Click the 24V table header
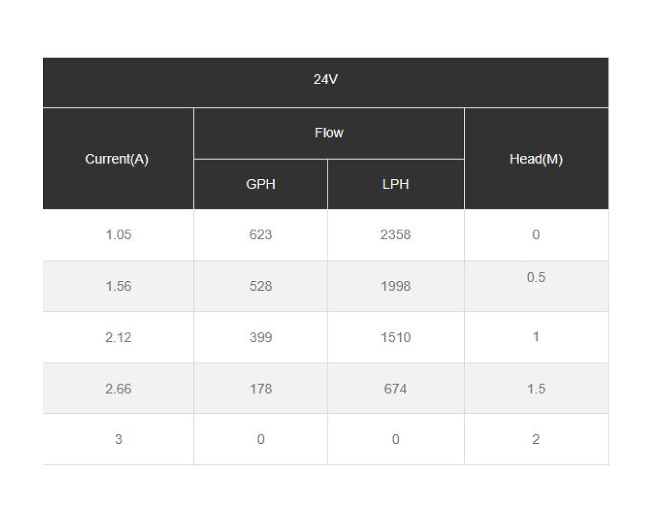The image size is (656, 525). pyautogui.click(x=325, y=82)
